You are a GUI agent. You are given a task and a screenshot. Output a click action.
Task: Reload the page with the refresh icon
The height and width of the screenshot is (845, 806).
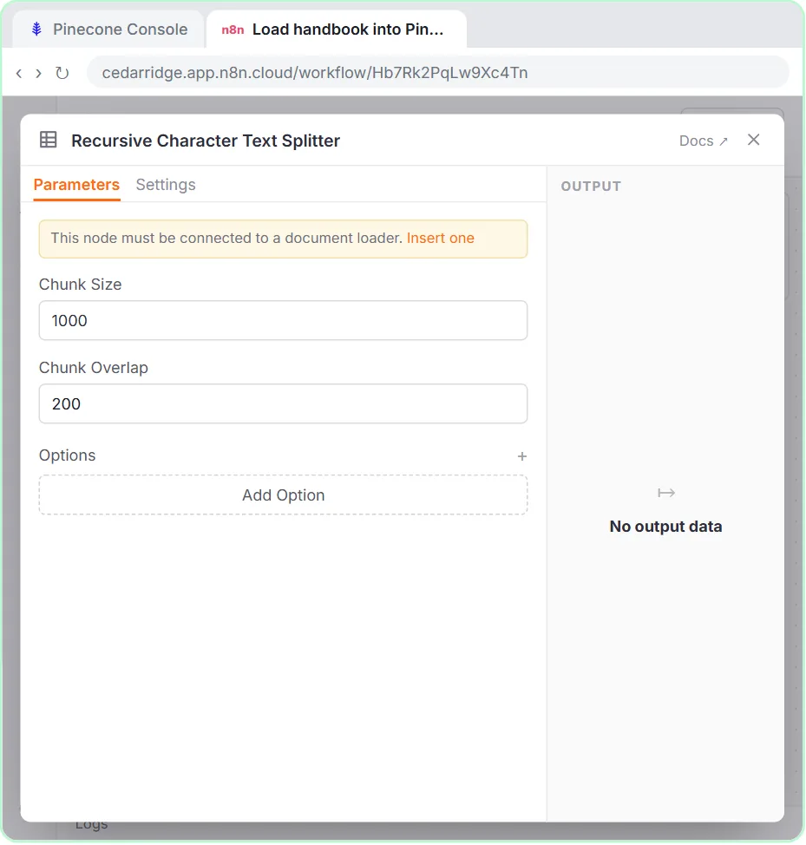tap(62, 73)
